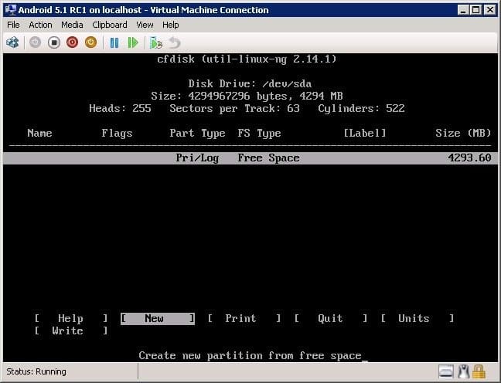Click the Turn Off stop icon
This screenshot has height=383, width=501.
54,42
